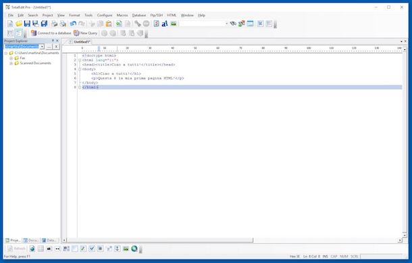Click the Print icon

(54, 24)
